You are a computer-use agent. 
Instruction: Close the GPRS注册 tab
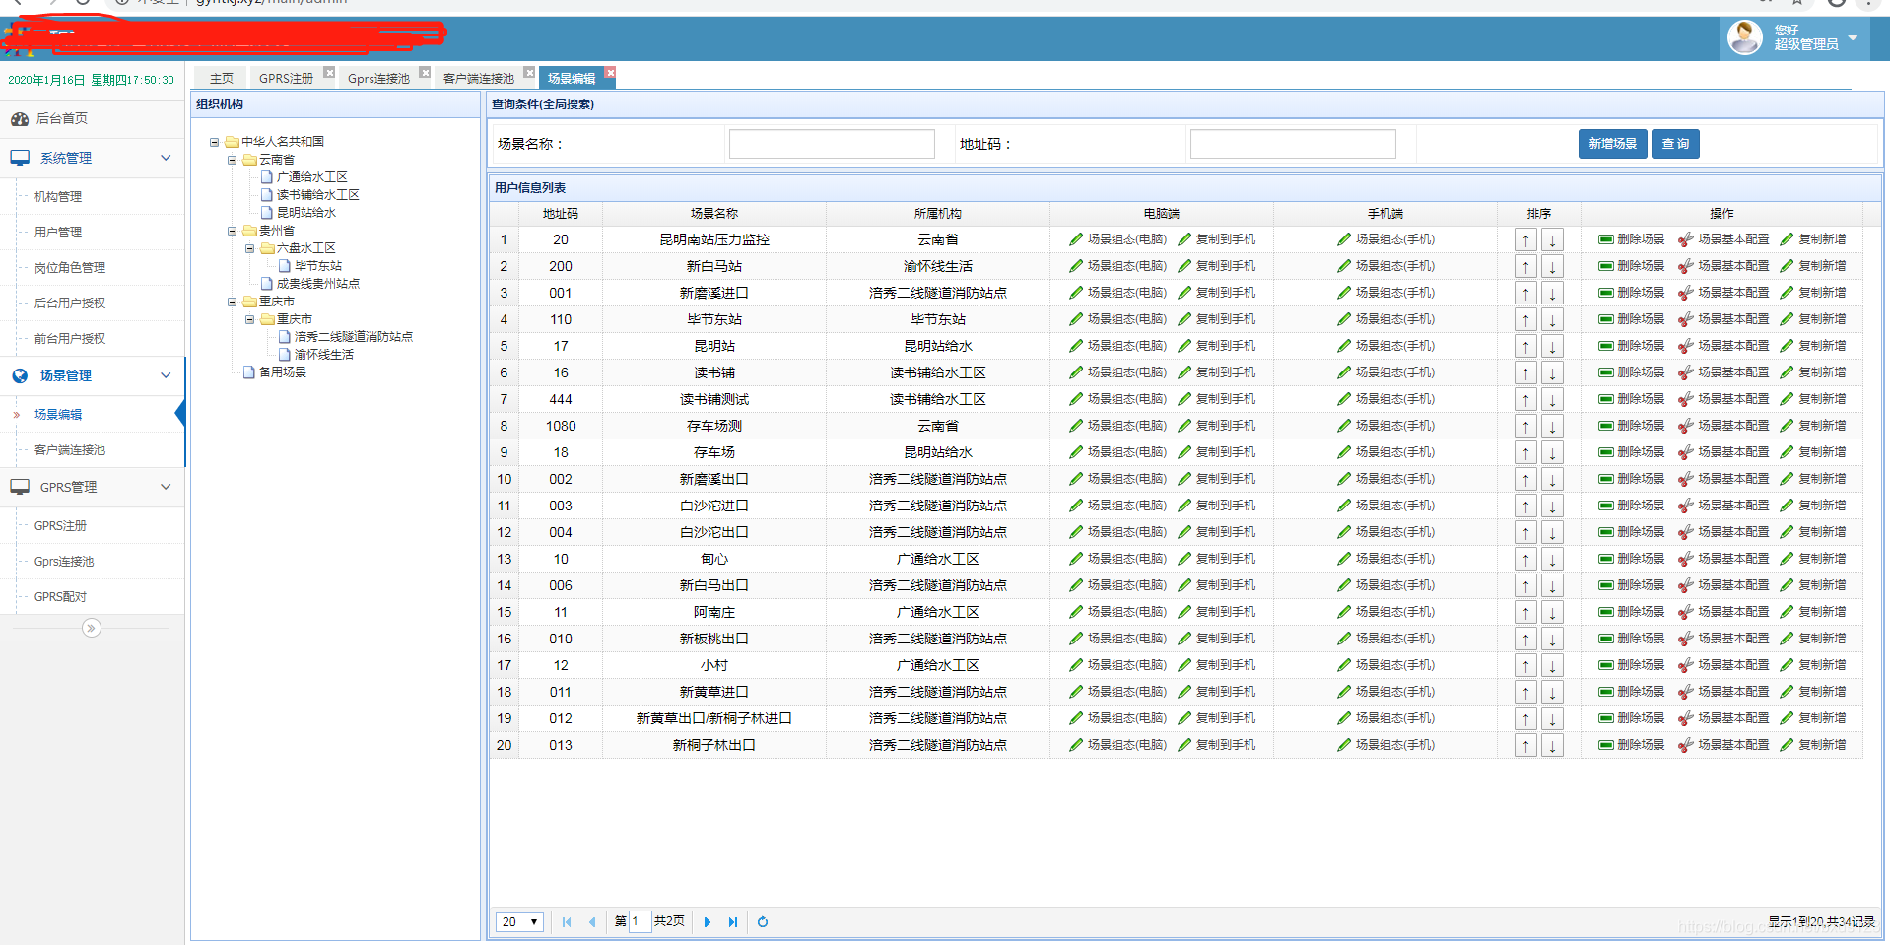point(329,72)
